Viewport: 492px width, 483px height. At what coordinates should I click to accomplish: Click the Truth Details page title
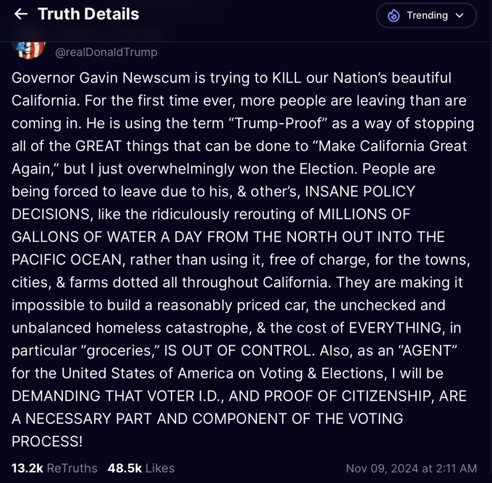[88, 14]
